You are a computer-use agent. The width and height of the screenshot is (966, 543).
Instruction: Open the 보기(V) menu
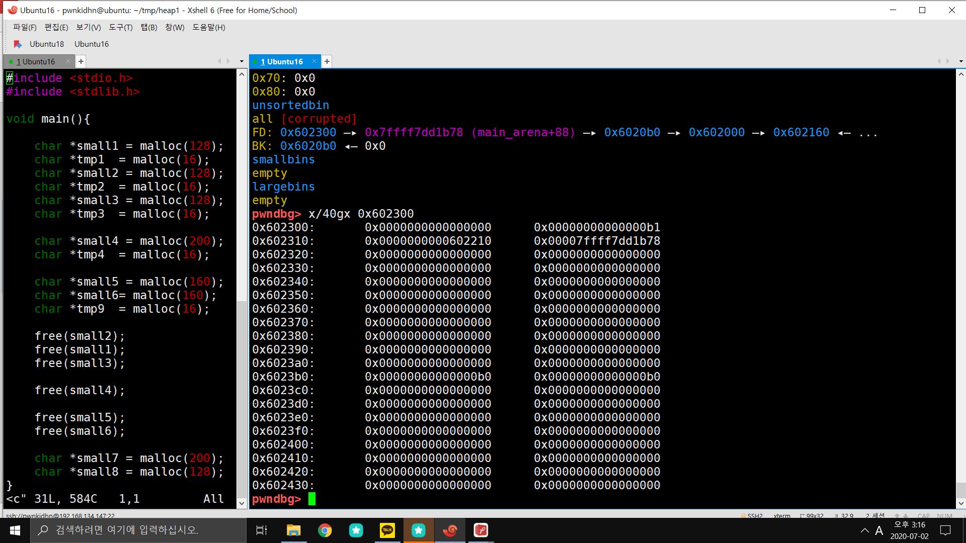pos(89,27)
